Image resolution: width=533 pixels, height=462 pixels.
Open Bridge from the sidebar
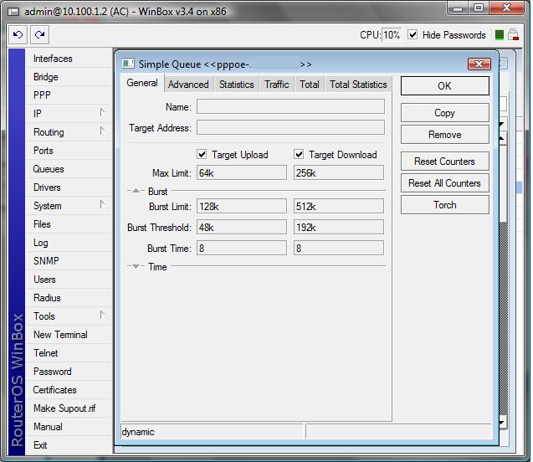click(x=69, y=77)
